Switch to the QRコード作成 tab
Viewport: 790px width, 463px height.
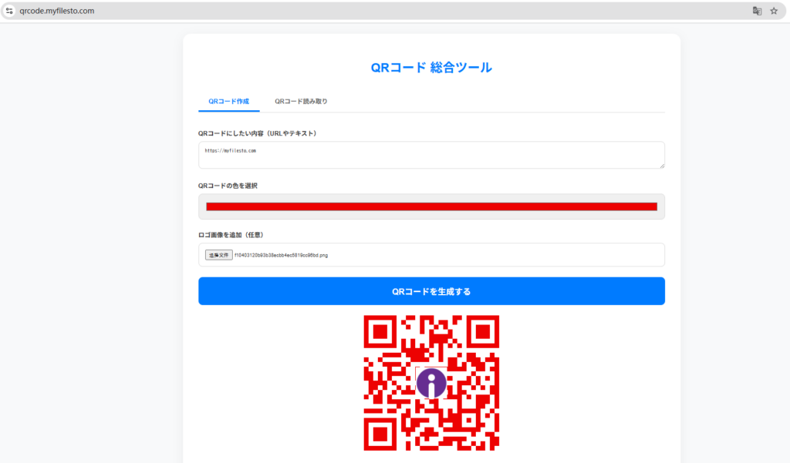coord(228,101)
